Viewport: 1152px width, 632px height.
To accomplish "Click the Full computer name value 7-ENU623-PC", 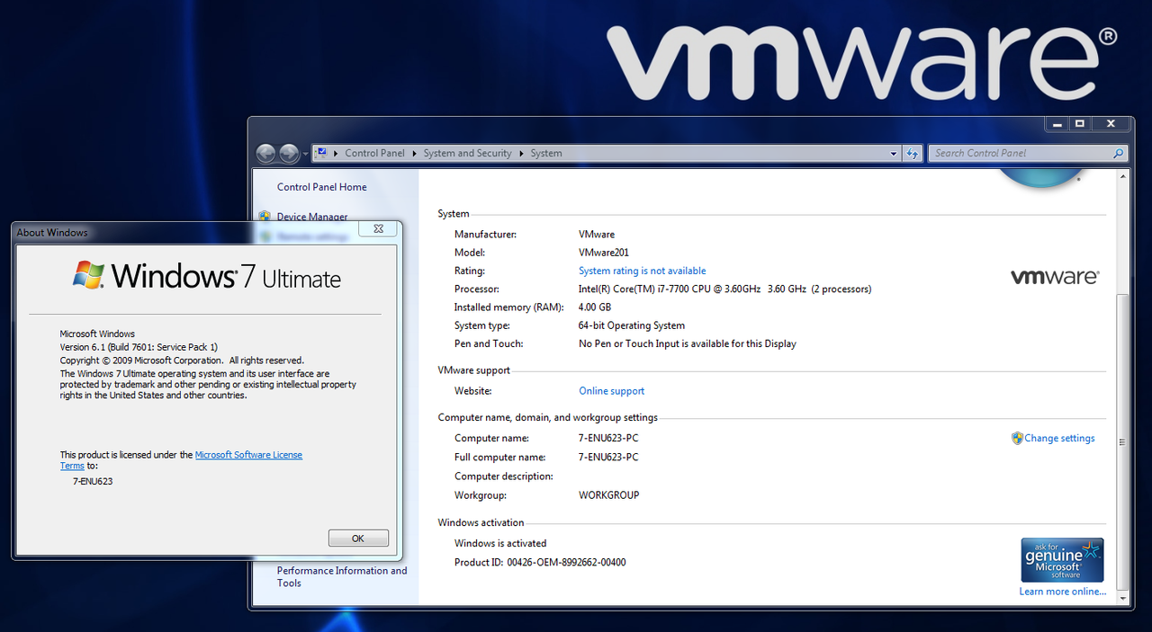I will (608, 457).
